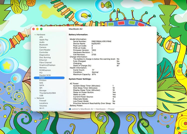Image resolution: width=187 pixels, height=134 pixels.
Task: Open Diagnostics in the sidebar
Action: click(44, 55)
